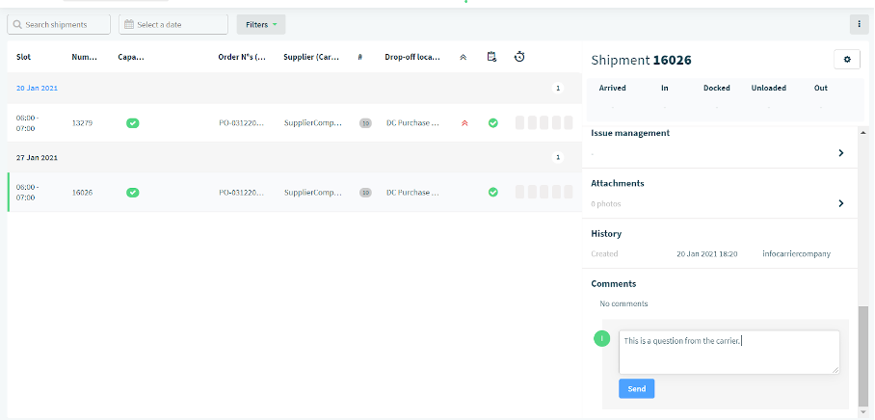The image size is (875, 420).
Task: Click the Num... column header
Action: (x=84, y=57)
